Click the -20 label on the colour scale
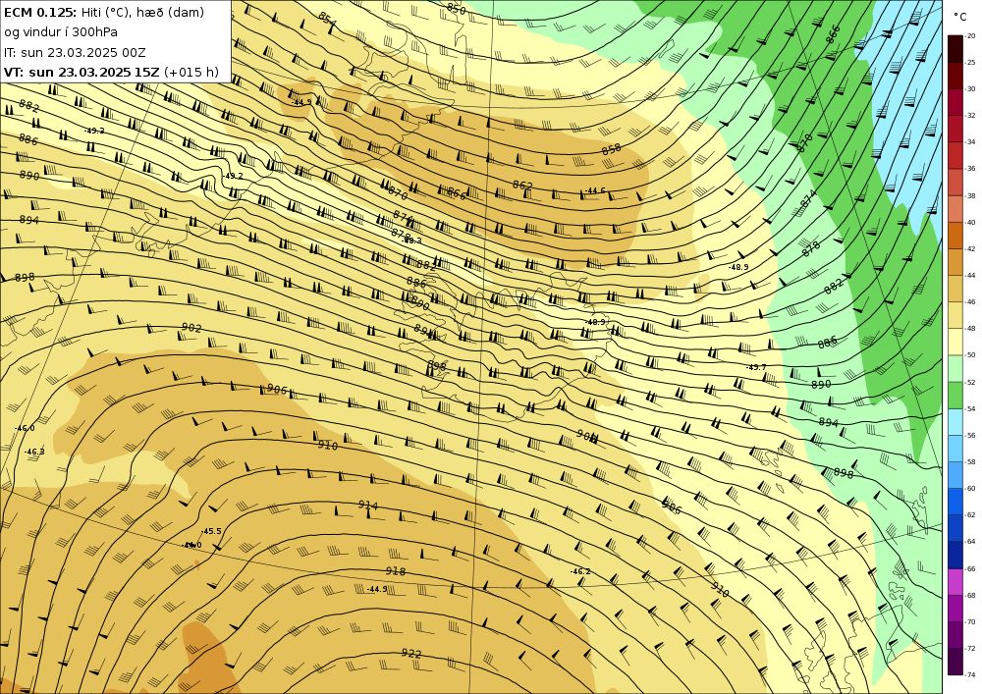This screenshot has height=694, width=982. pos(970,35)
